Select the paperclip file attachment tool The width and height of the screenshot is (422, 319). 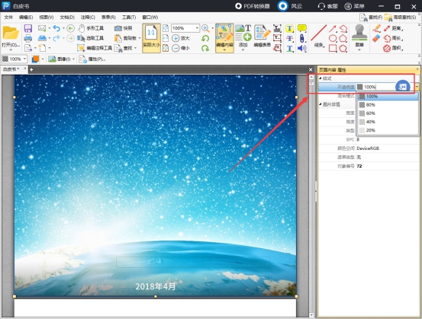(x=302, y=38)
